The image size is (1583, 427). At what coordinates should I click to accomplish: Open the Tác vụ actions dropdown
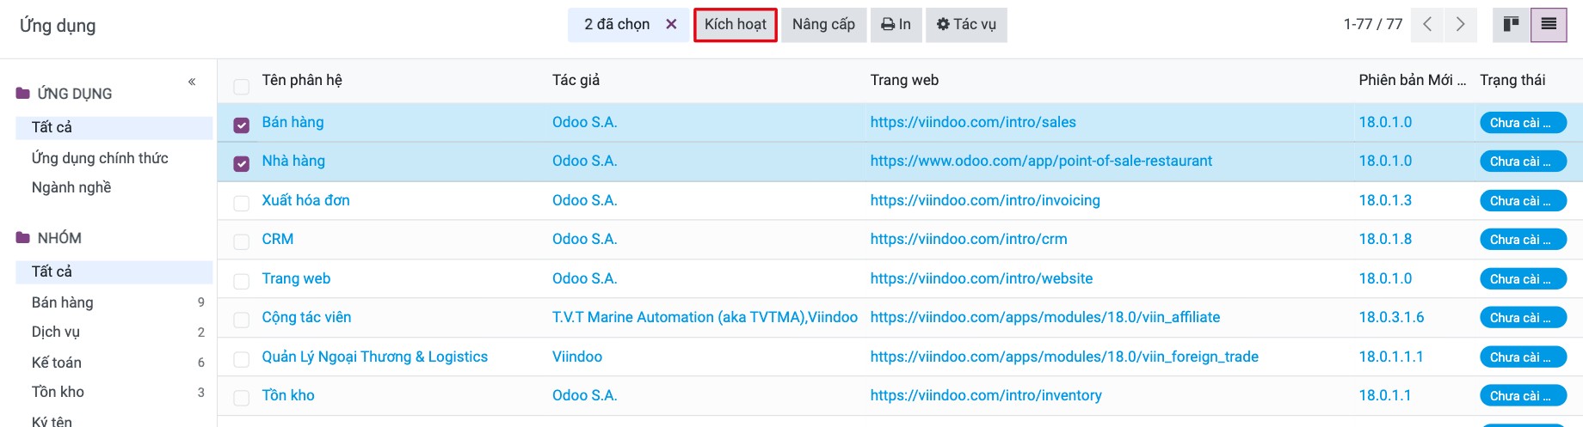coord(966,25)
